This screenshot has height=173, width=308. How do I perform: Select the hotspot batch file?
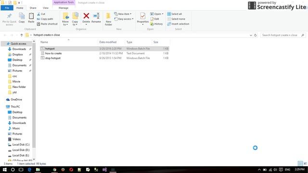click(x=104, y=49)
